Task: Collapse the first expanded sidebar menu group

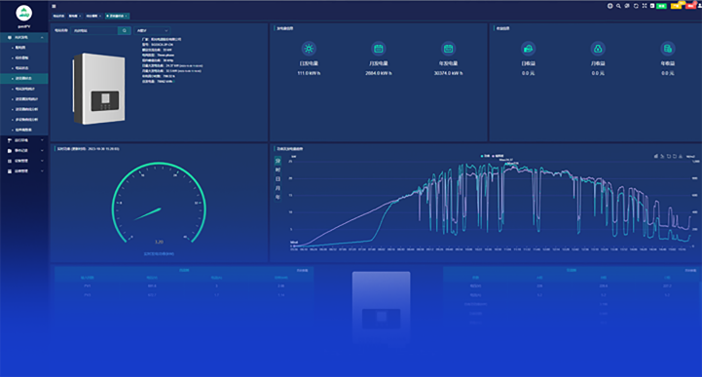Action: click(x=24, y=38)
